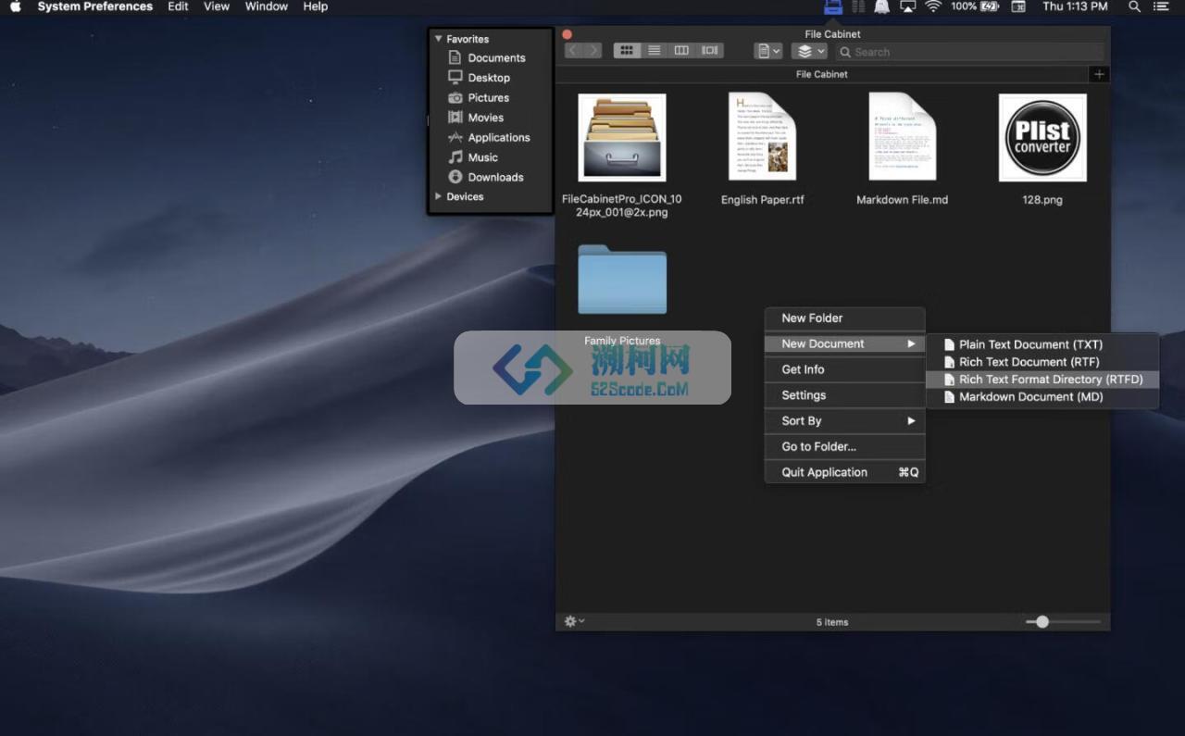
Task: Select the Family Pictures folder icon
Action: pyautogui.click(x=622, y=280)
